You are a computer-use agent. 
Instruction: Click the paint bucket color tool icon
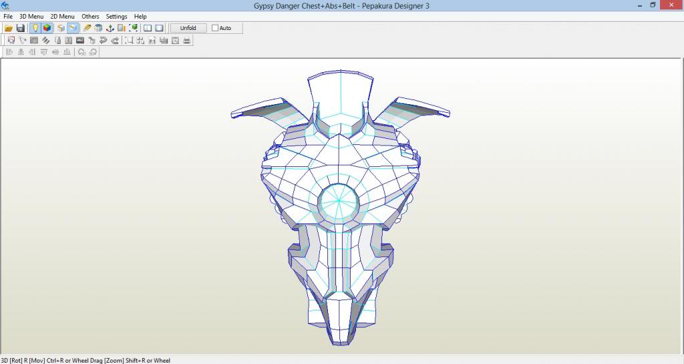point(92,41)
